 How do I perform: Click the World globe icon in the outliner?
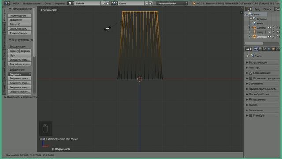(x=254, y=23)
